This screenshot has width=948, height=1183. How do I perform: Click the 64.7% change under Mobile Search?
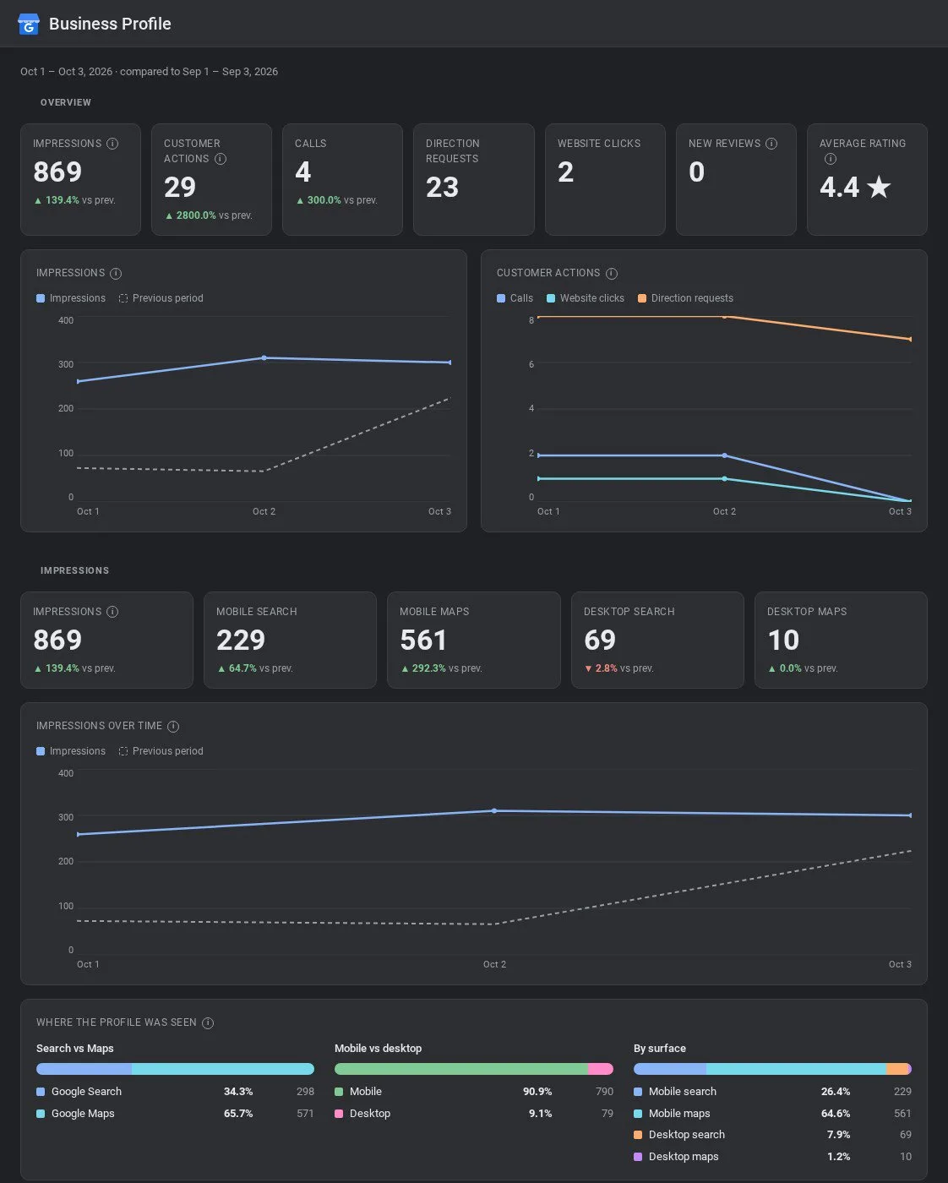(x=254, y=668)
